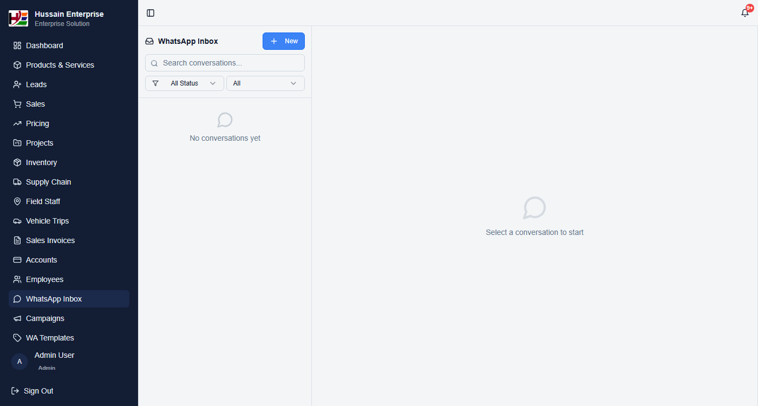Viewport: 758px width, 406px height.
Task: Click the Products & Services box icon
Action: click(x=17, y=65)
